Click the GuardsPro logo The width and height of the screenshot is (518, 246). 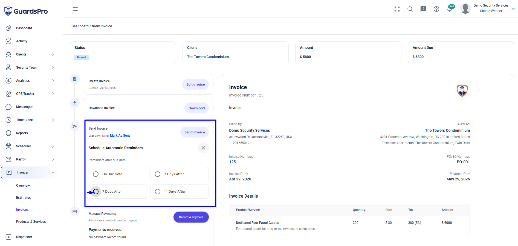pyautogui.click(x=26, y=11)
